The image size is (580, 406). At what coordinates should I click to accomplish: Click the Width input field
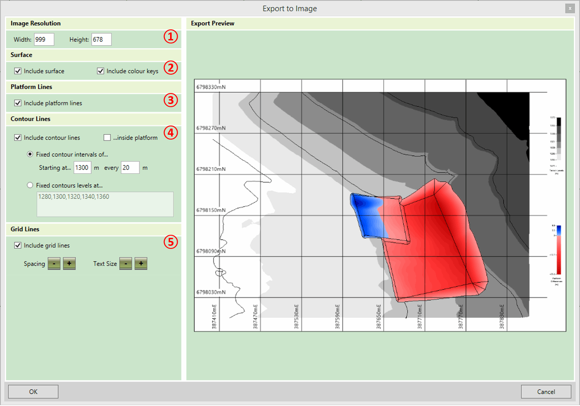click(44, 40)
